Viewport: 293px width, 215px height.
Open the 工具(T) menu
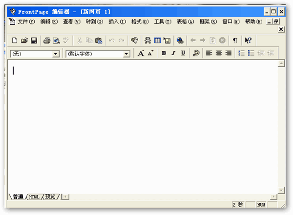pos(163,21)
